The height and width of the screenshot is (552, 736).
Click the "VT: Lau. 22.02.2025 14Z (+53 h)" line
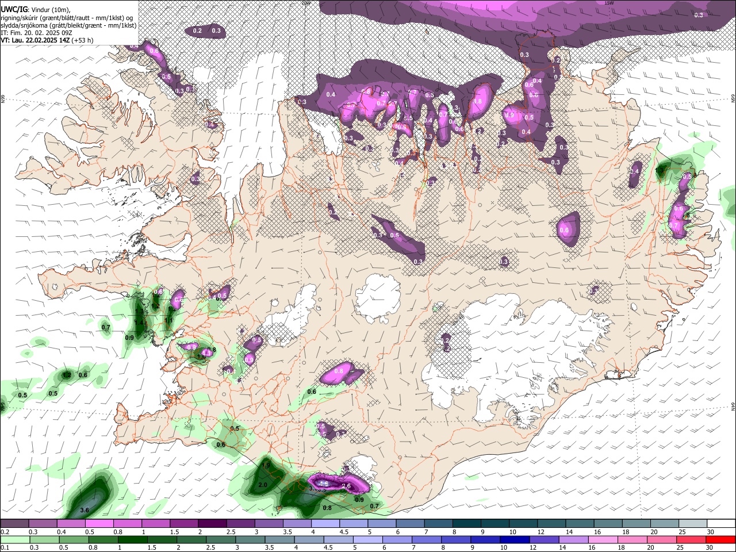47,40
